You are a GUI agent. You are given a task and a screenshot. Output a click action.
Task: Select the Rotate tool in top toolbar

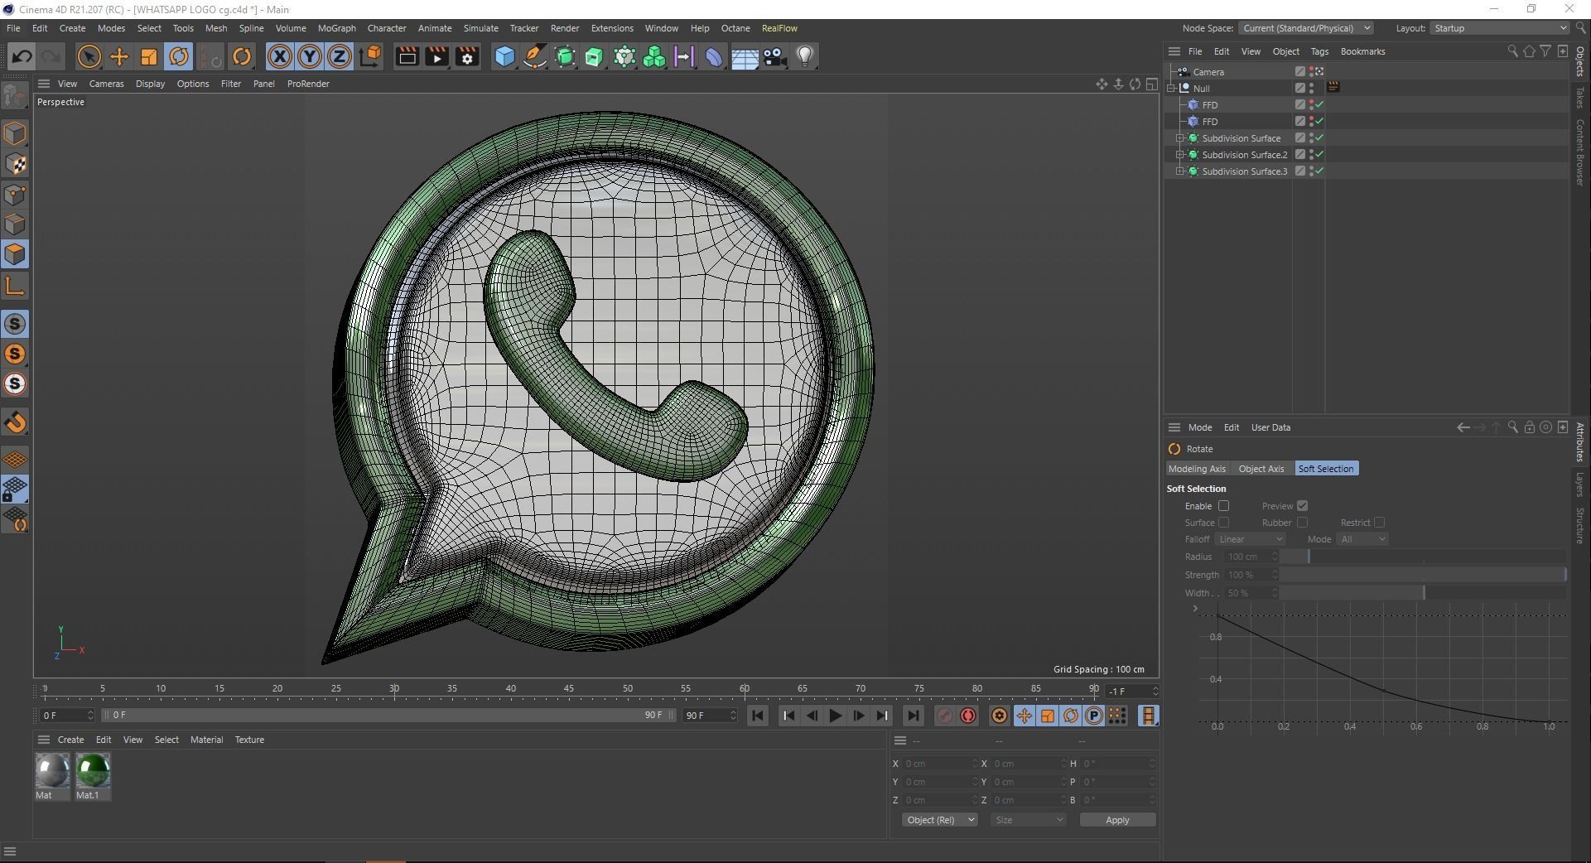click(x=179, y=56)
